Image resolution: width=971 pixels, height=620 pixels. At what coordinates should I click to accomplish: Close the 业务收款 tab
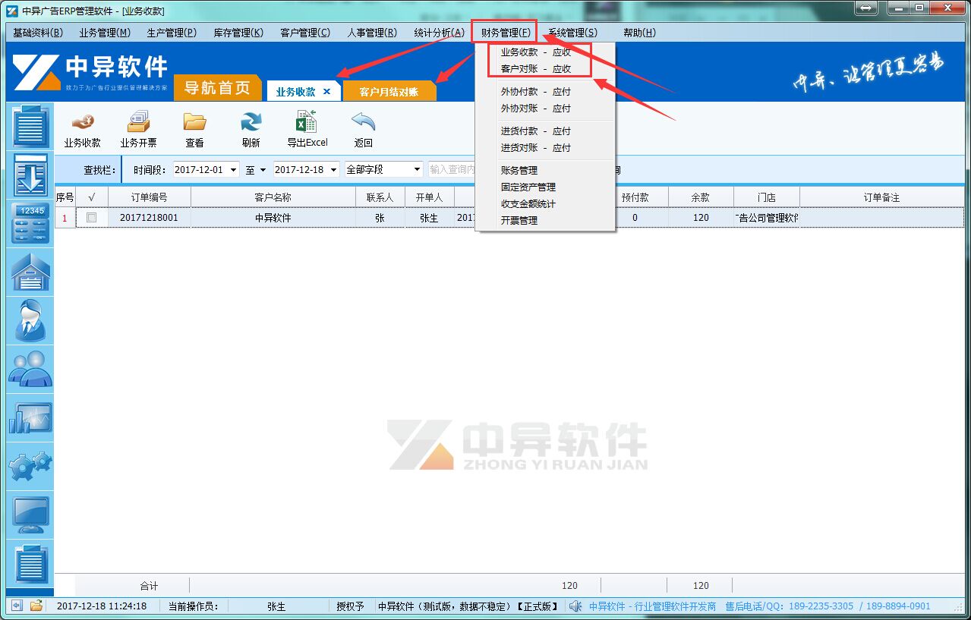(327, 92)
